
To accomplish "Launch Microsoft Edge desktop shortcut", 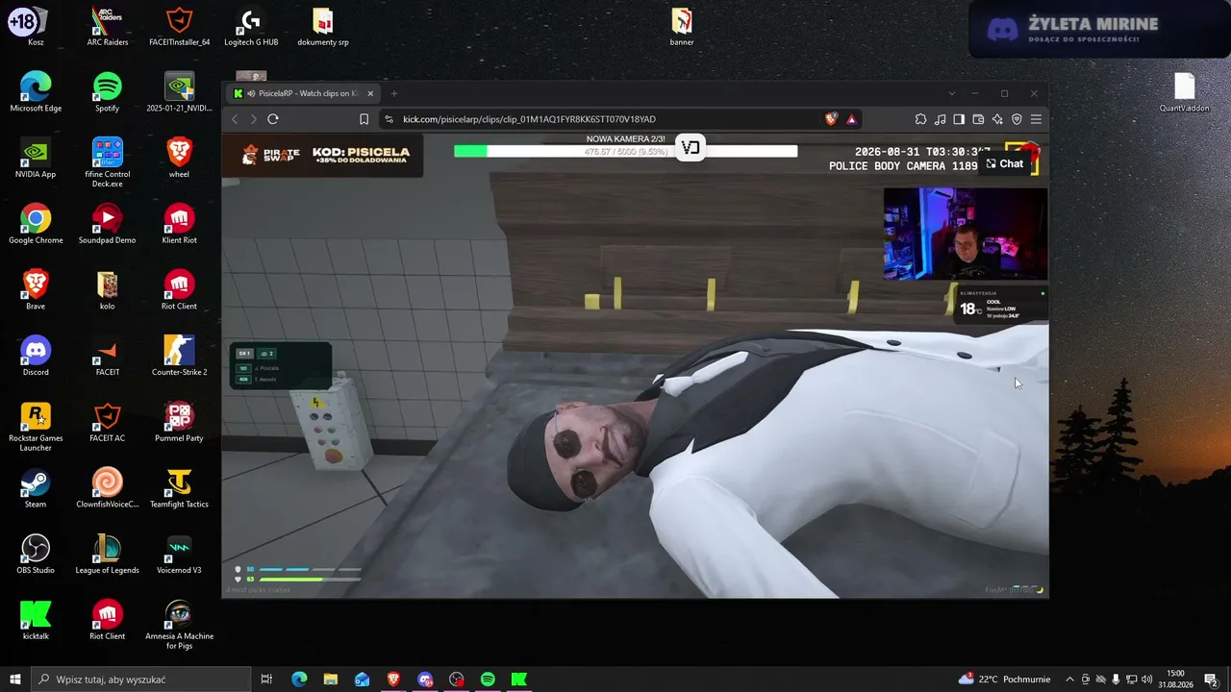I will click(x=36, y=92).
